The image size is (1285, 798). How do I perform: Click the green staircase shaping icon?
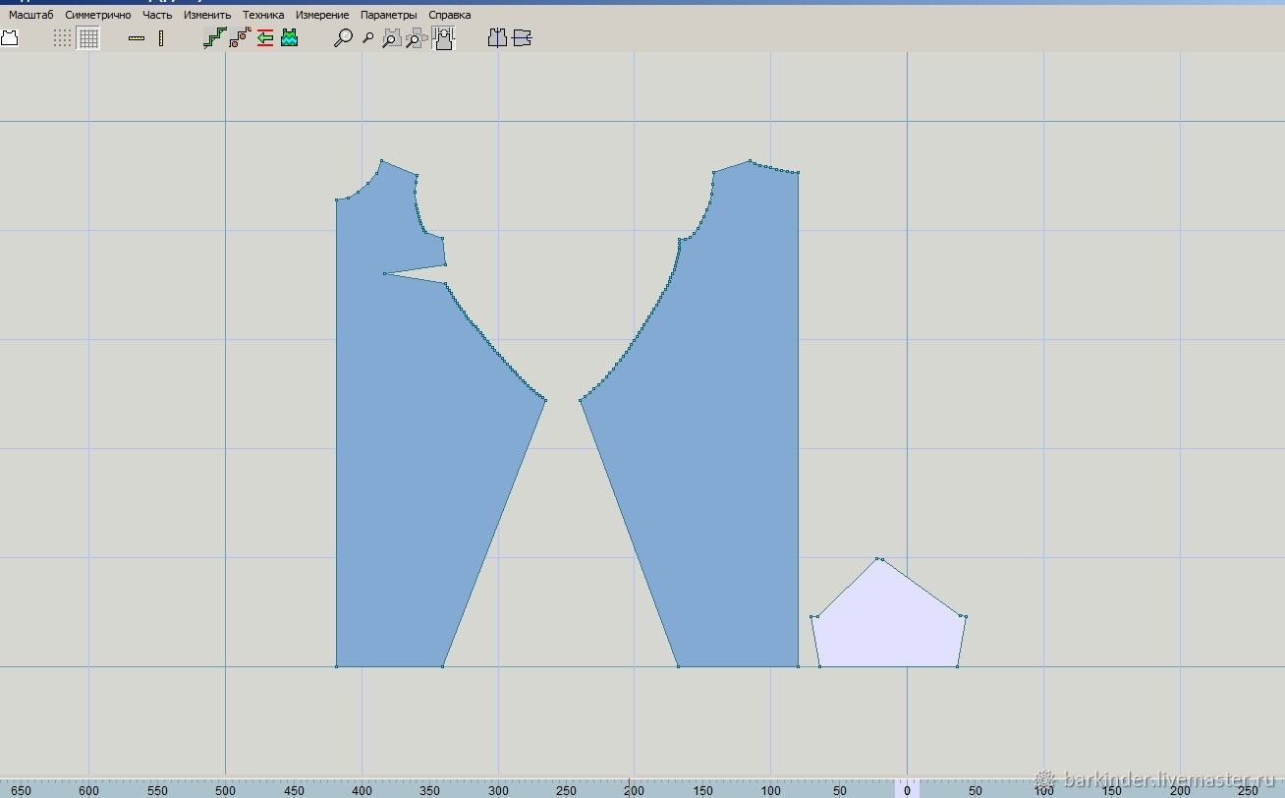[x=214, y=38]
